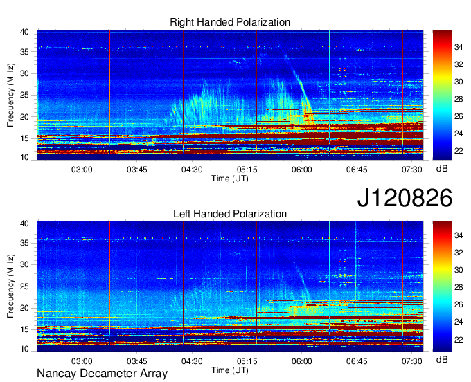The width and height of the screenshot is (471, 382).
Task: Select the "J120826" observation label
Action: 405,198
